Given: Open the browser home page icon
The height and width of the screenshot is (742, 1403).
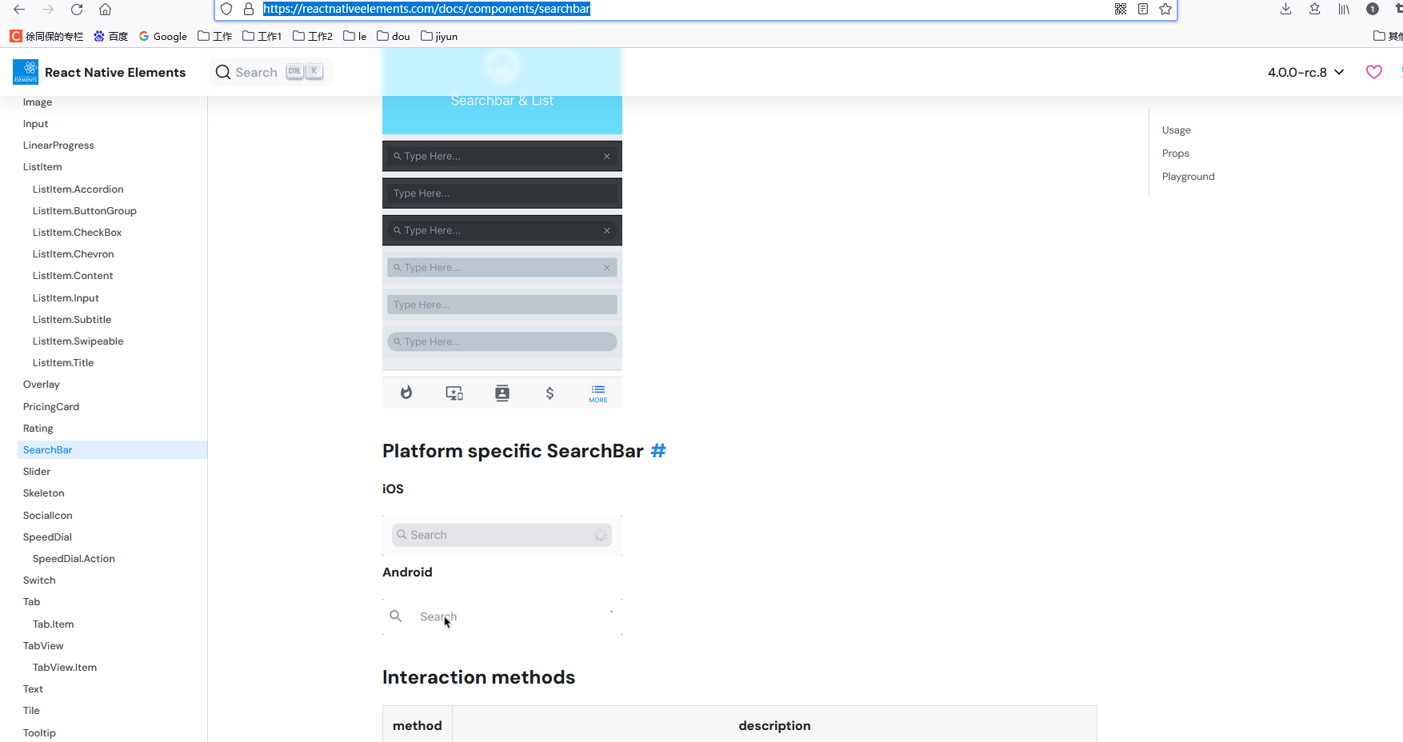Looking at the screenshot, I should click(105, 10).
